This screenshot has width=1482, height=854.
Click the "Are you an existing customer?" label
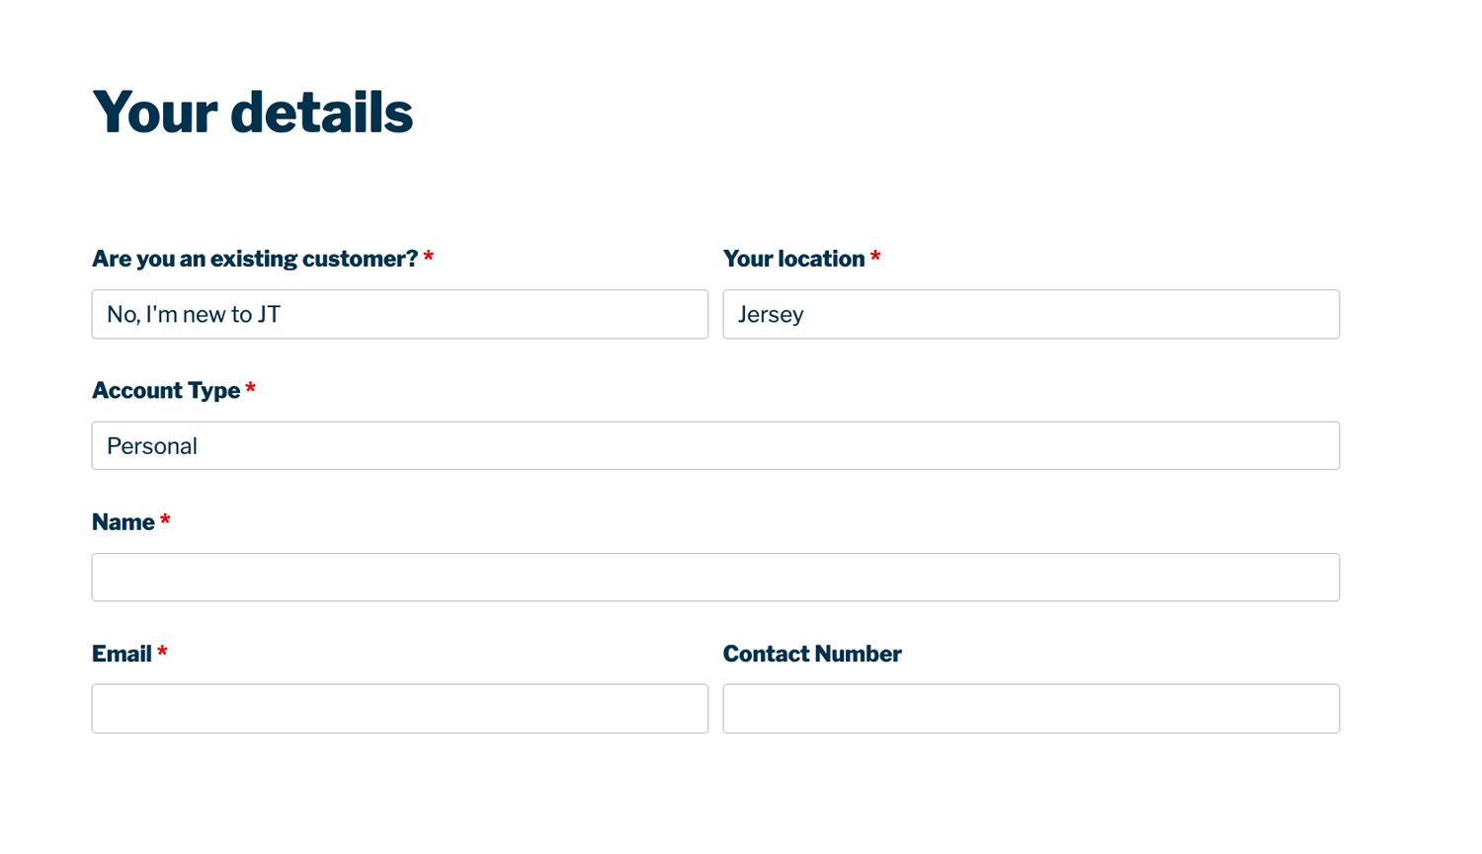(254, 259)
